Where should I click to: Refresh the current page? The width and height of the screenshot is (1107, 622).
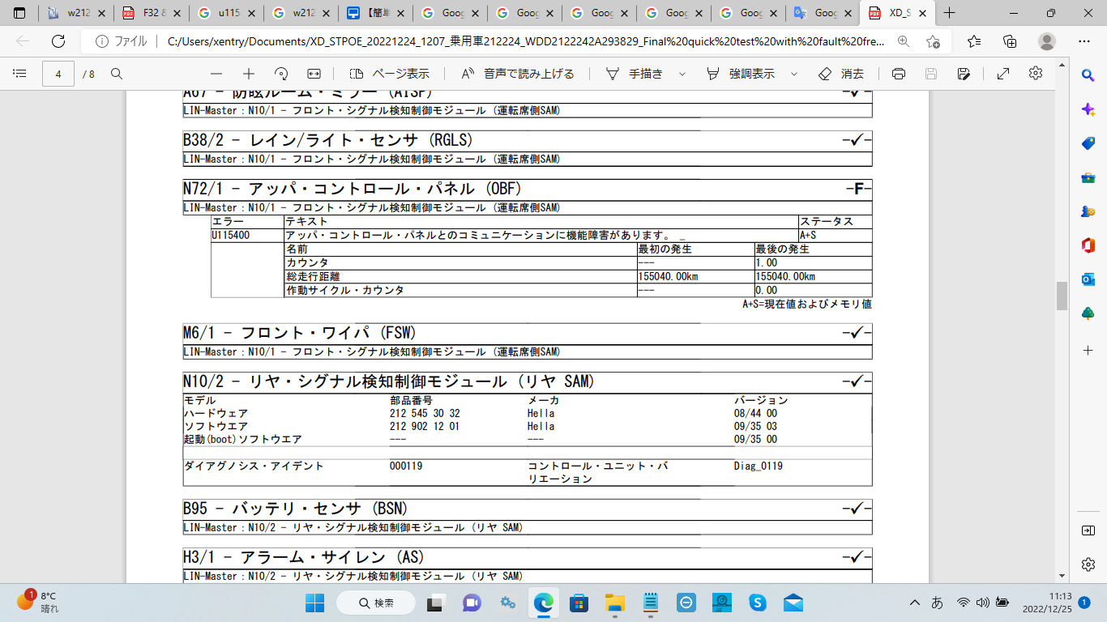coord(58,41)
